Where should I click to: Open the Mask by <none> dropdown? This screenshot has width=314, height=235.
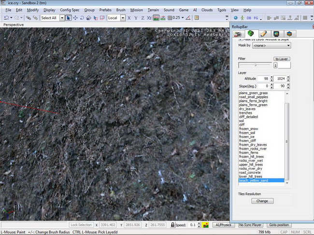click(271, 45)
